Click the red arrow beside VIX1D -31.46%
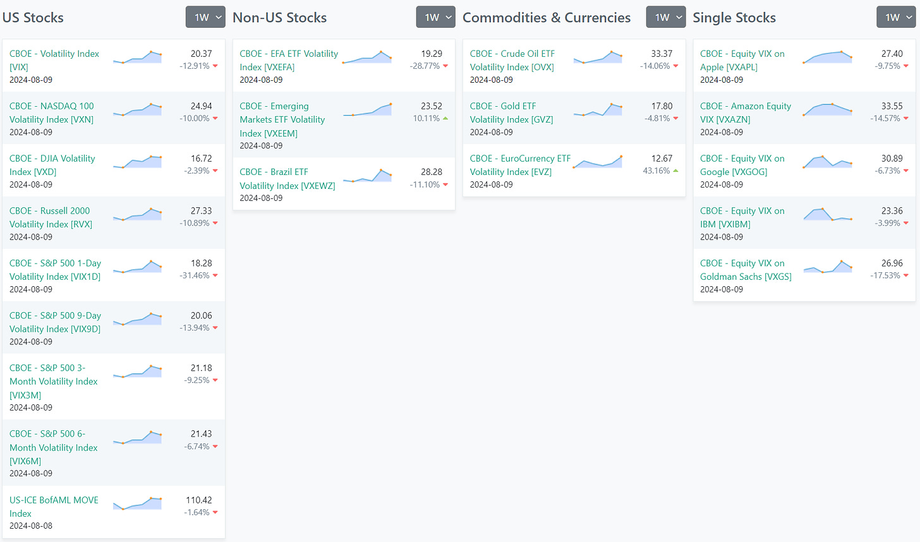The height and width of the screenshot is (542, 920). (215, 276)
